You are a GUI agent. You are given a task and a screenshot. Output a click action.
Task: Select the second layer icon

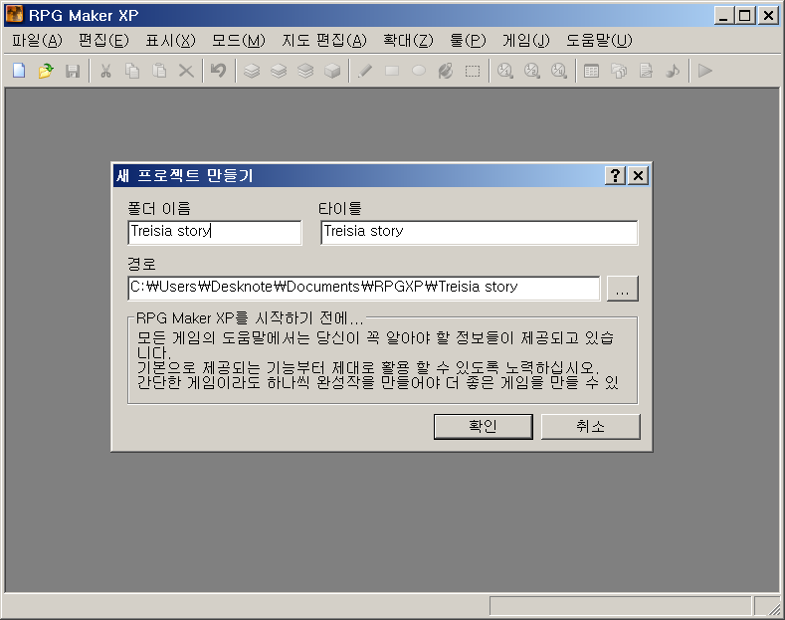[x=279, y=71]
